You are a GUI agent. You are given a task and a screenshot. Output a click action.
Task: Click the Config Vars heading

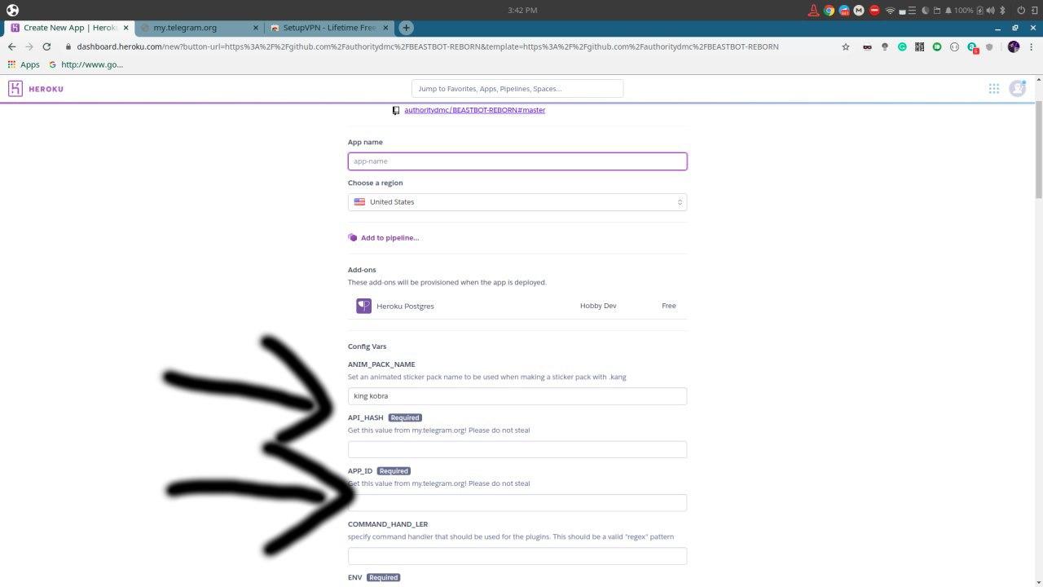367,346
